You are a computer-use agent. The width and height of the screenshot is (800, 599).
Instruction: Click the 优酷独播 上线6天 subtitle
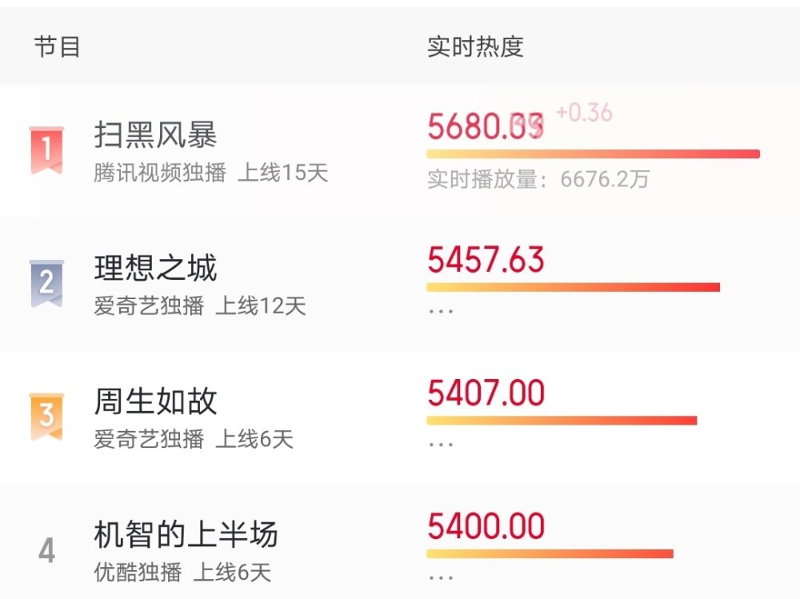(x=182, y=572)
